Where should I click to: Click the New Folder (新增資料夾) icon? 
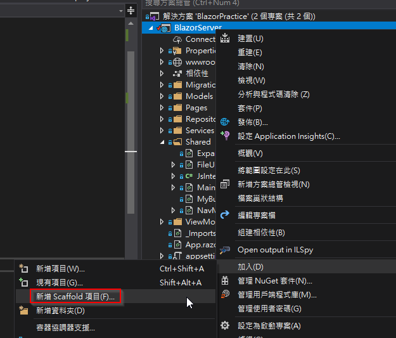(x=23, y=311)
